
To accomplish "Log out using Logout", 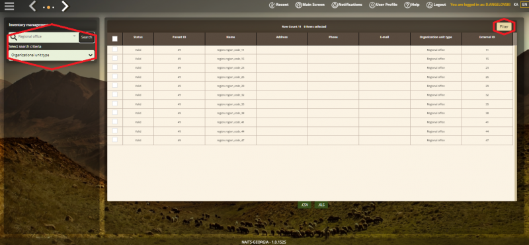I will [x=436, y=5].
